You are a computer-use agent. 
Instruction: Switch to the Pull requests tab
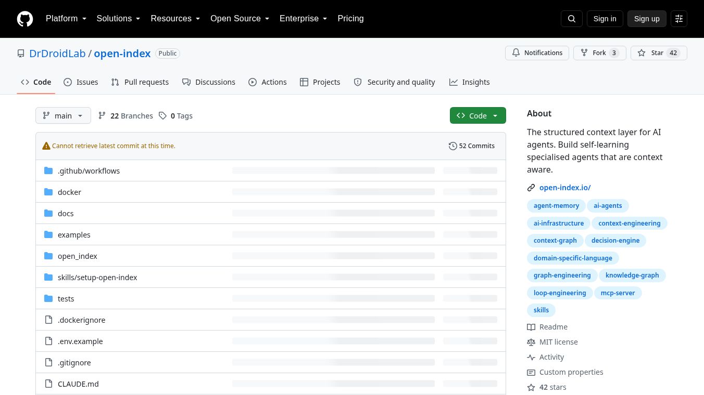click(140, 82)
